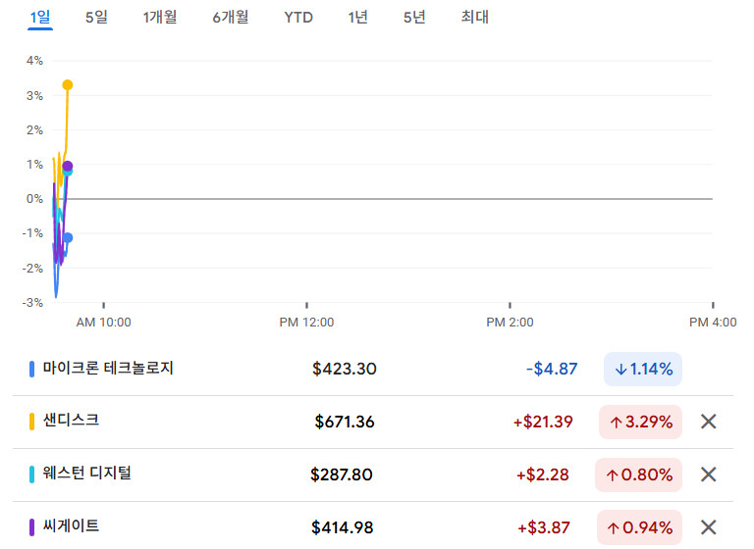
Task: Select the 5년 range tab
Action: pos(414,18)
